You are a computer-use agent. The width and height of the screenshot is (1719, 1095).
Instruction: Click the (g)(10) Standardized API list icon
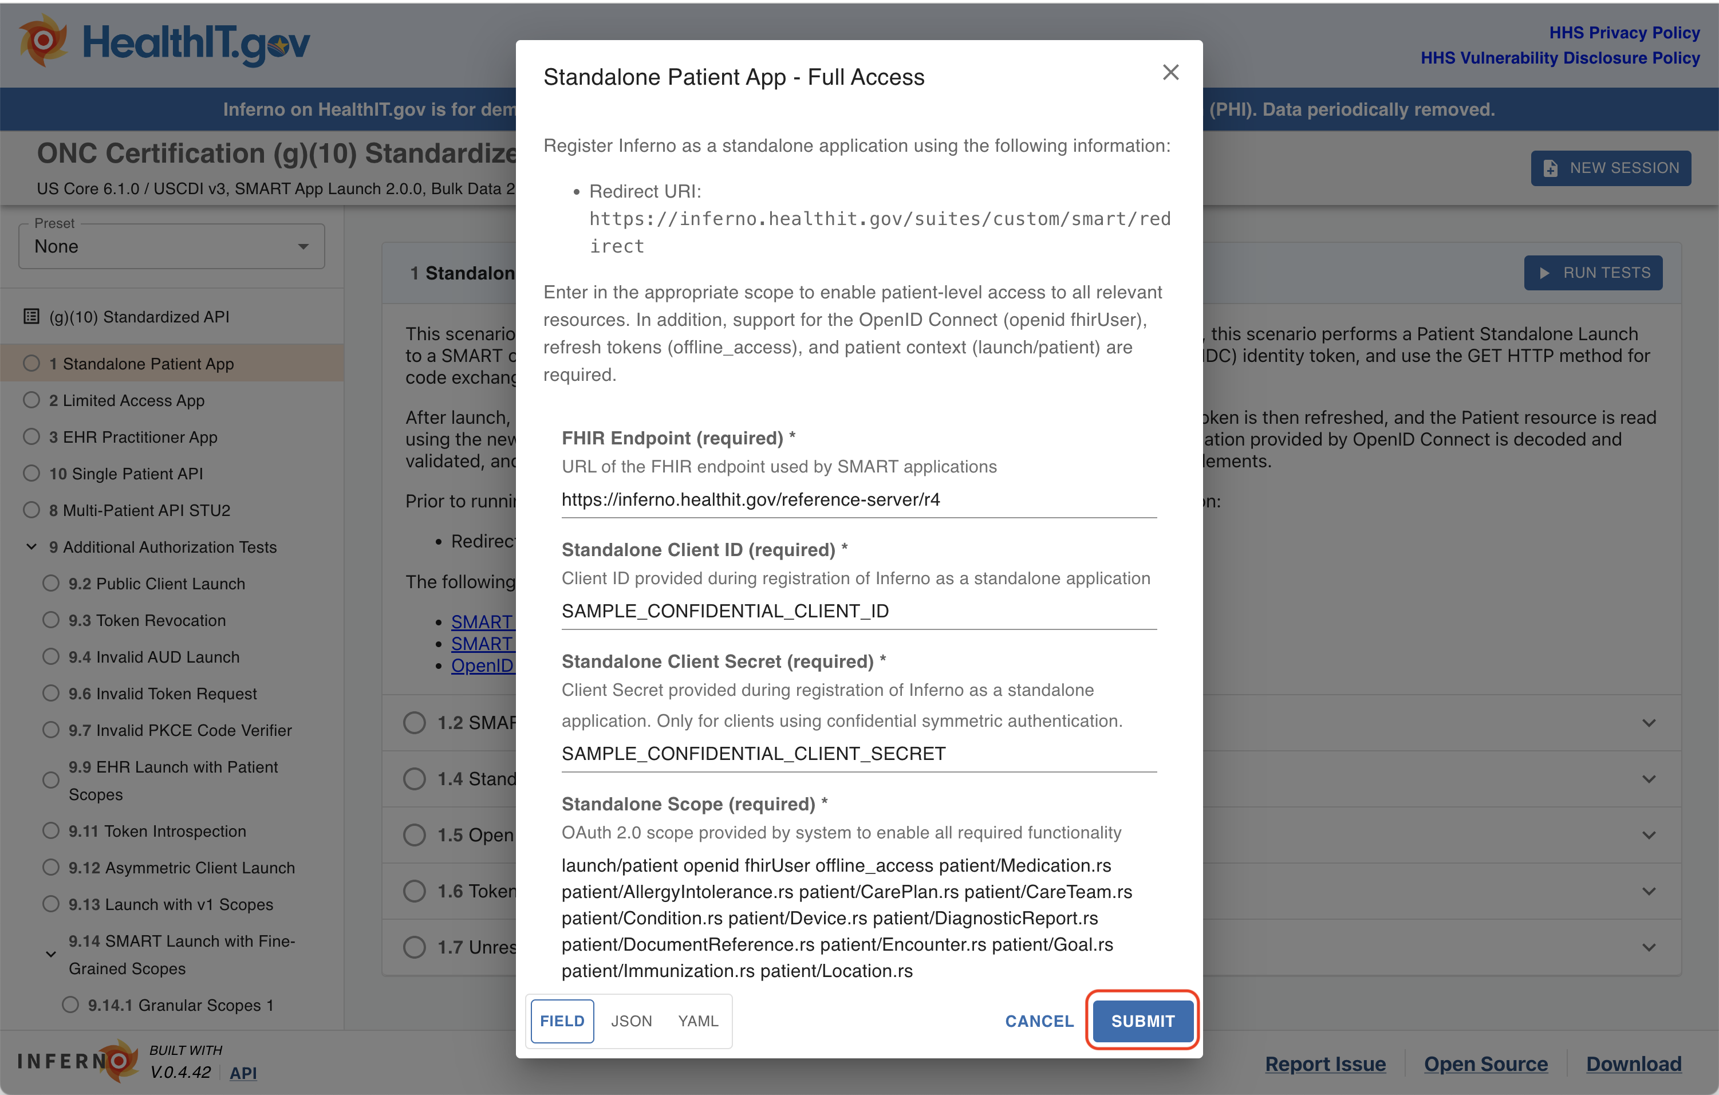(x=31, y=316)
